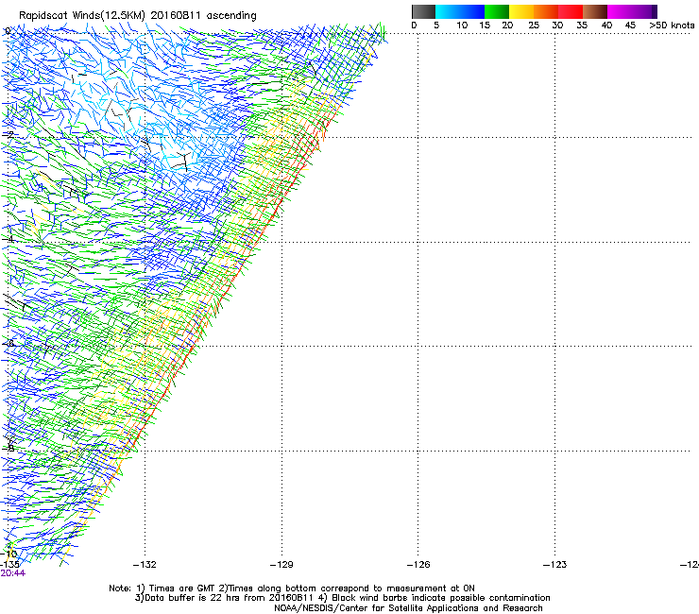Click the note line starting 'Note: 1) Times are GMT'
The height and width of the screenshot is (614, 699).
[292, 588]
